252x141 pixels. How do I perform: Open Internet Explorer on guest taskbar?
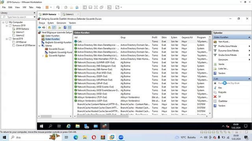(x=69, y=126)
